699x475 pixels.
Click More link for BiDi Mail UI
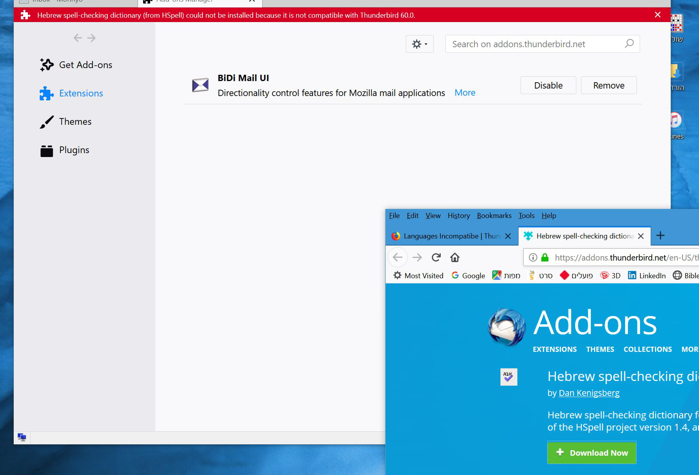(465, 93)
